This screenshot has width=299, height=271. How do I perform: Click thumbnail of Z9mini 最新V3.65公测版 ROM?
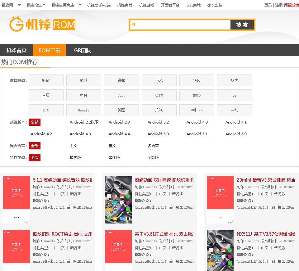[220, 200]
